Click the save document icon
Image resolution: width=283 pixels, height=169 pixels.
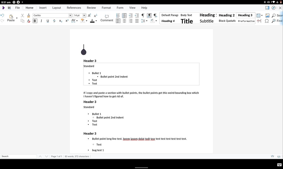[x=9, y=8]
